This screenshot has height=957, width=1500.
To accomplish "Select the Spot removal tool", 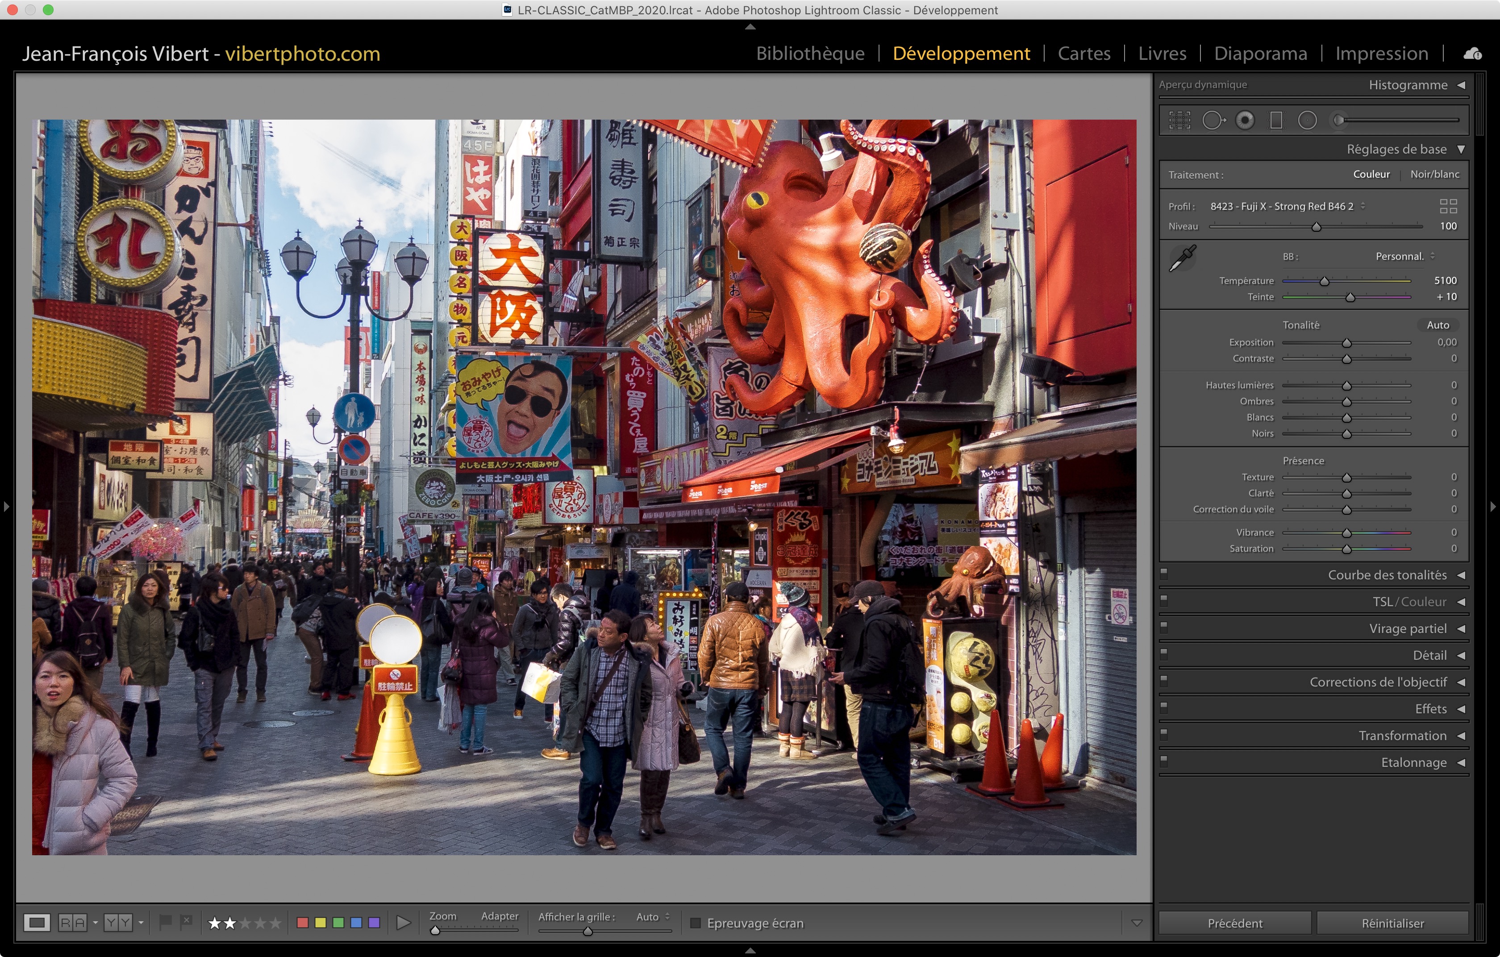I will pos(1212,120).
